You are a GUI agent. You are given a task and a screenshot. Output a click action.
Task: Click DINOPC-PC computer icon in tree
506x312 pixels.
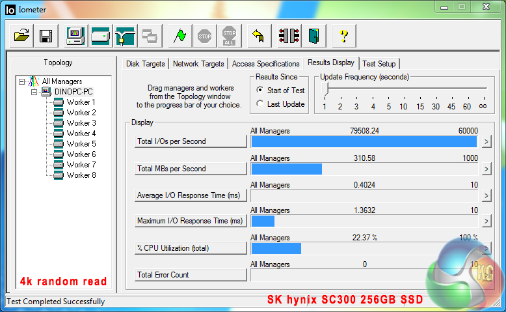[x=46, y=92]
